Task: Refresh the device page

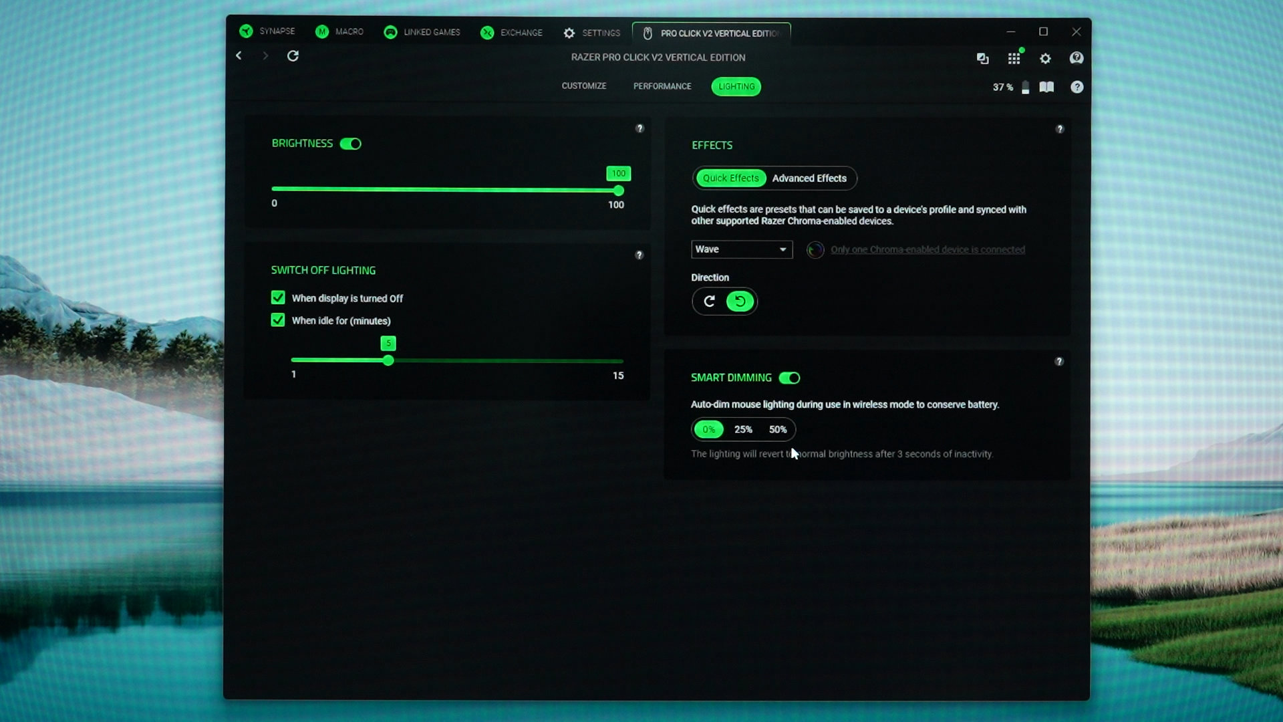Action: click(293, 55)
